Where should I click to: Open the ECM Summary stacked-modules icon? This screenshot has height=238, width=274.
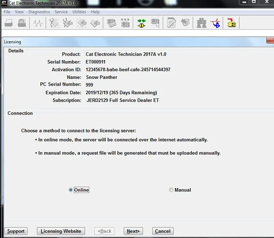click(x=112, y=23)
